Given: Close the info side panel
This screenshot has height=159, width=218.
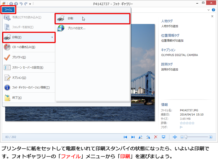Looking at the screenshot, I should point(212,16).
